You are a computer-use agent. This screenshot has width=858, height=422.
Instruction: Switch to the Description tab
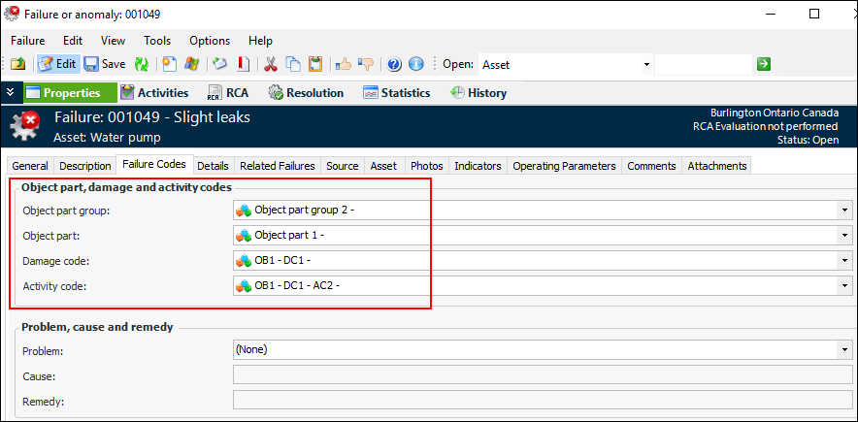coord(84,166)
